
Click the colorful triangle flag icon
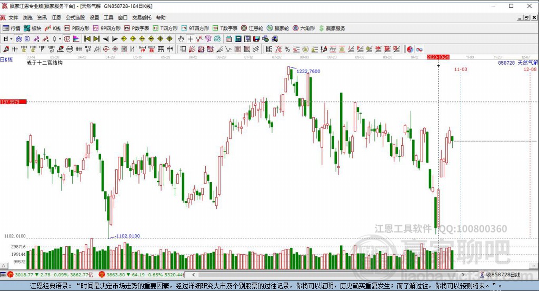(x=76, y=39)
